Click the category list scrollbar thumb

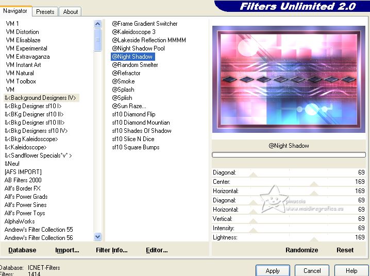98,40
